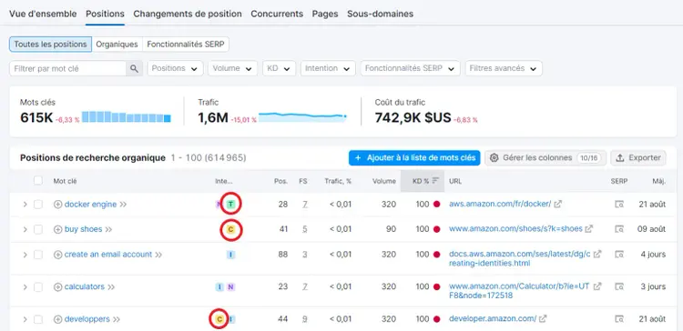Check the docker engine row checkbox
Image resolution: width=683 pixels, height=331 pixels.
pyautogui.click(x=38, y=205)
